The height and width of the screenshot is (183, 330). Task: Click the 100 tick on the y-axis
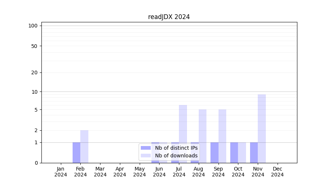tap(33, 26)
